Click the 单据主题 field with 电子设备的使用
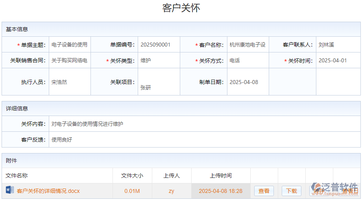Viewport: 362px width, 200px height. click(70, 45)
